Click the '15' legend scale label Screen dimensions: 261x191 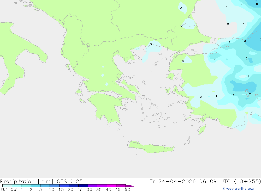(x=61, y=189)
